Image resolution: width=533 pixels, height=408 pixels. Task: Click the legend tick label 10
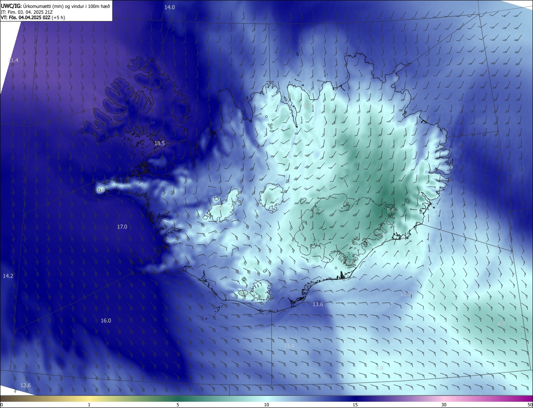coord(266,405)
